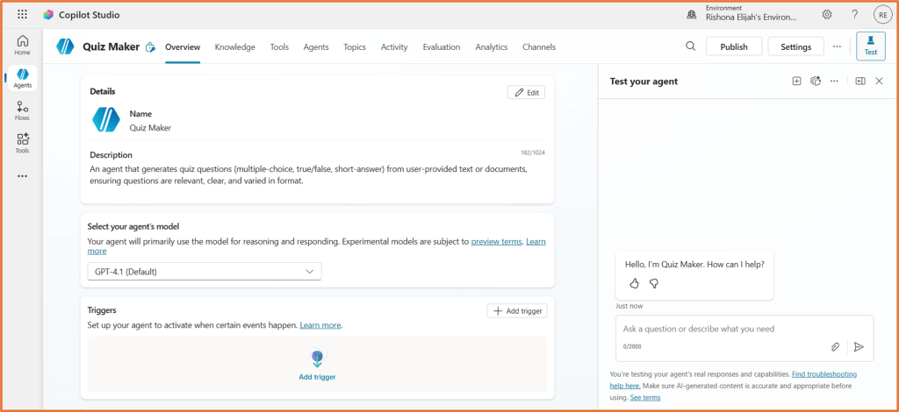Screen dimensions: 899x412
Task: Click the Edit button in Details
Action: point(526,92)
